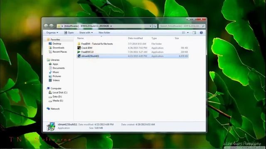Click the Downloads icon in Favorites
The width and height of the screenshot is (266, 149).
50,48
